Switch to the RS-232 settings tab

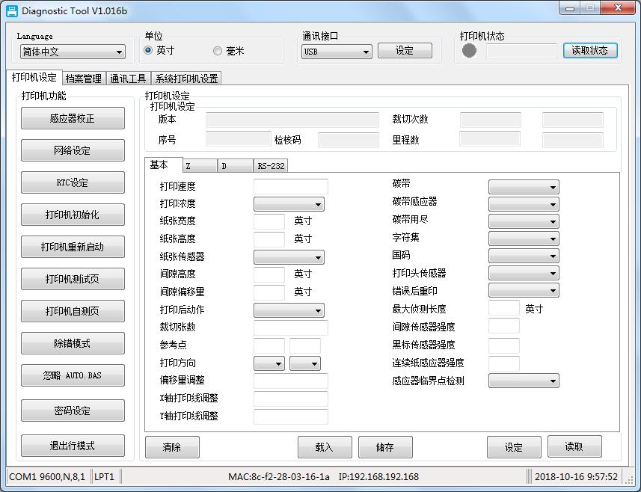click(270, 165)
